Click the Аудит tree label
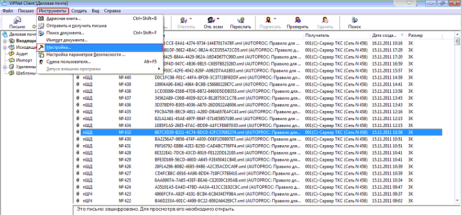462x215 pixels. point(23,54)
